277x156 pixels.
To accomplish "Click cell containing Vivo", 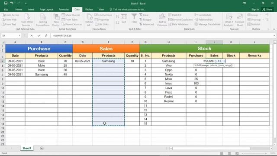I will [x=168, y=65].
